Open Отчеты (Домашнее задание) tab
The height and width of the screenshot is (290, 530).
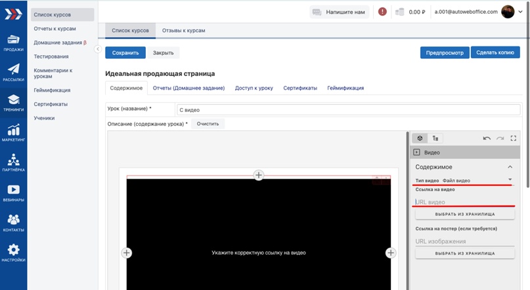coord(188,88)
